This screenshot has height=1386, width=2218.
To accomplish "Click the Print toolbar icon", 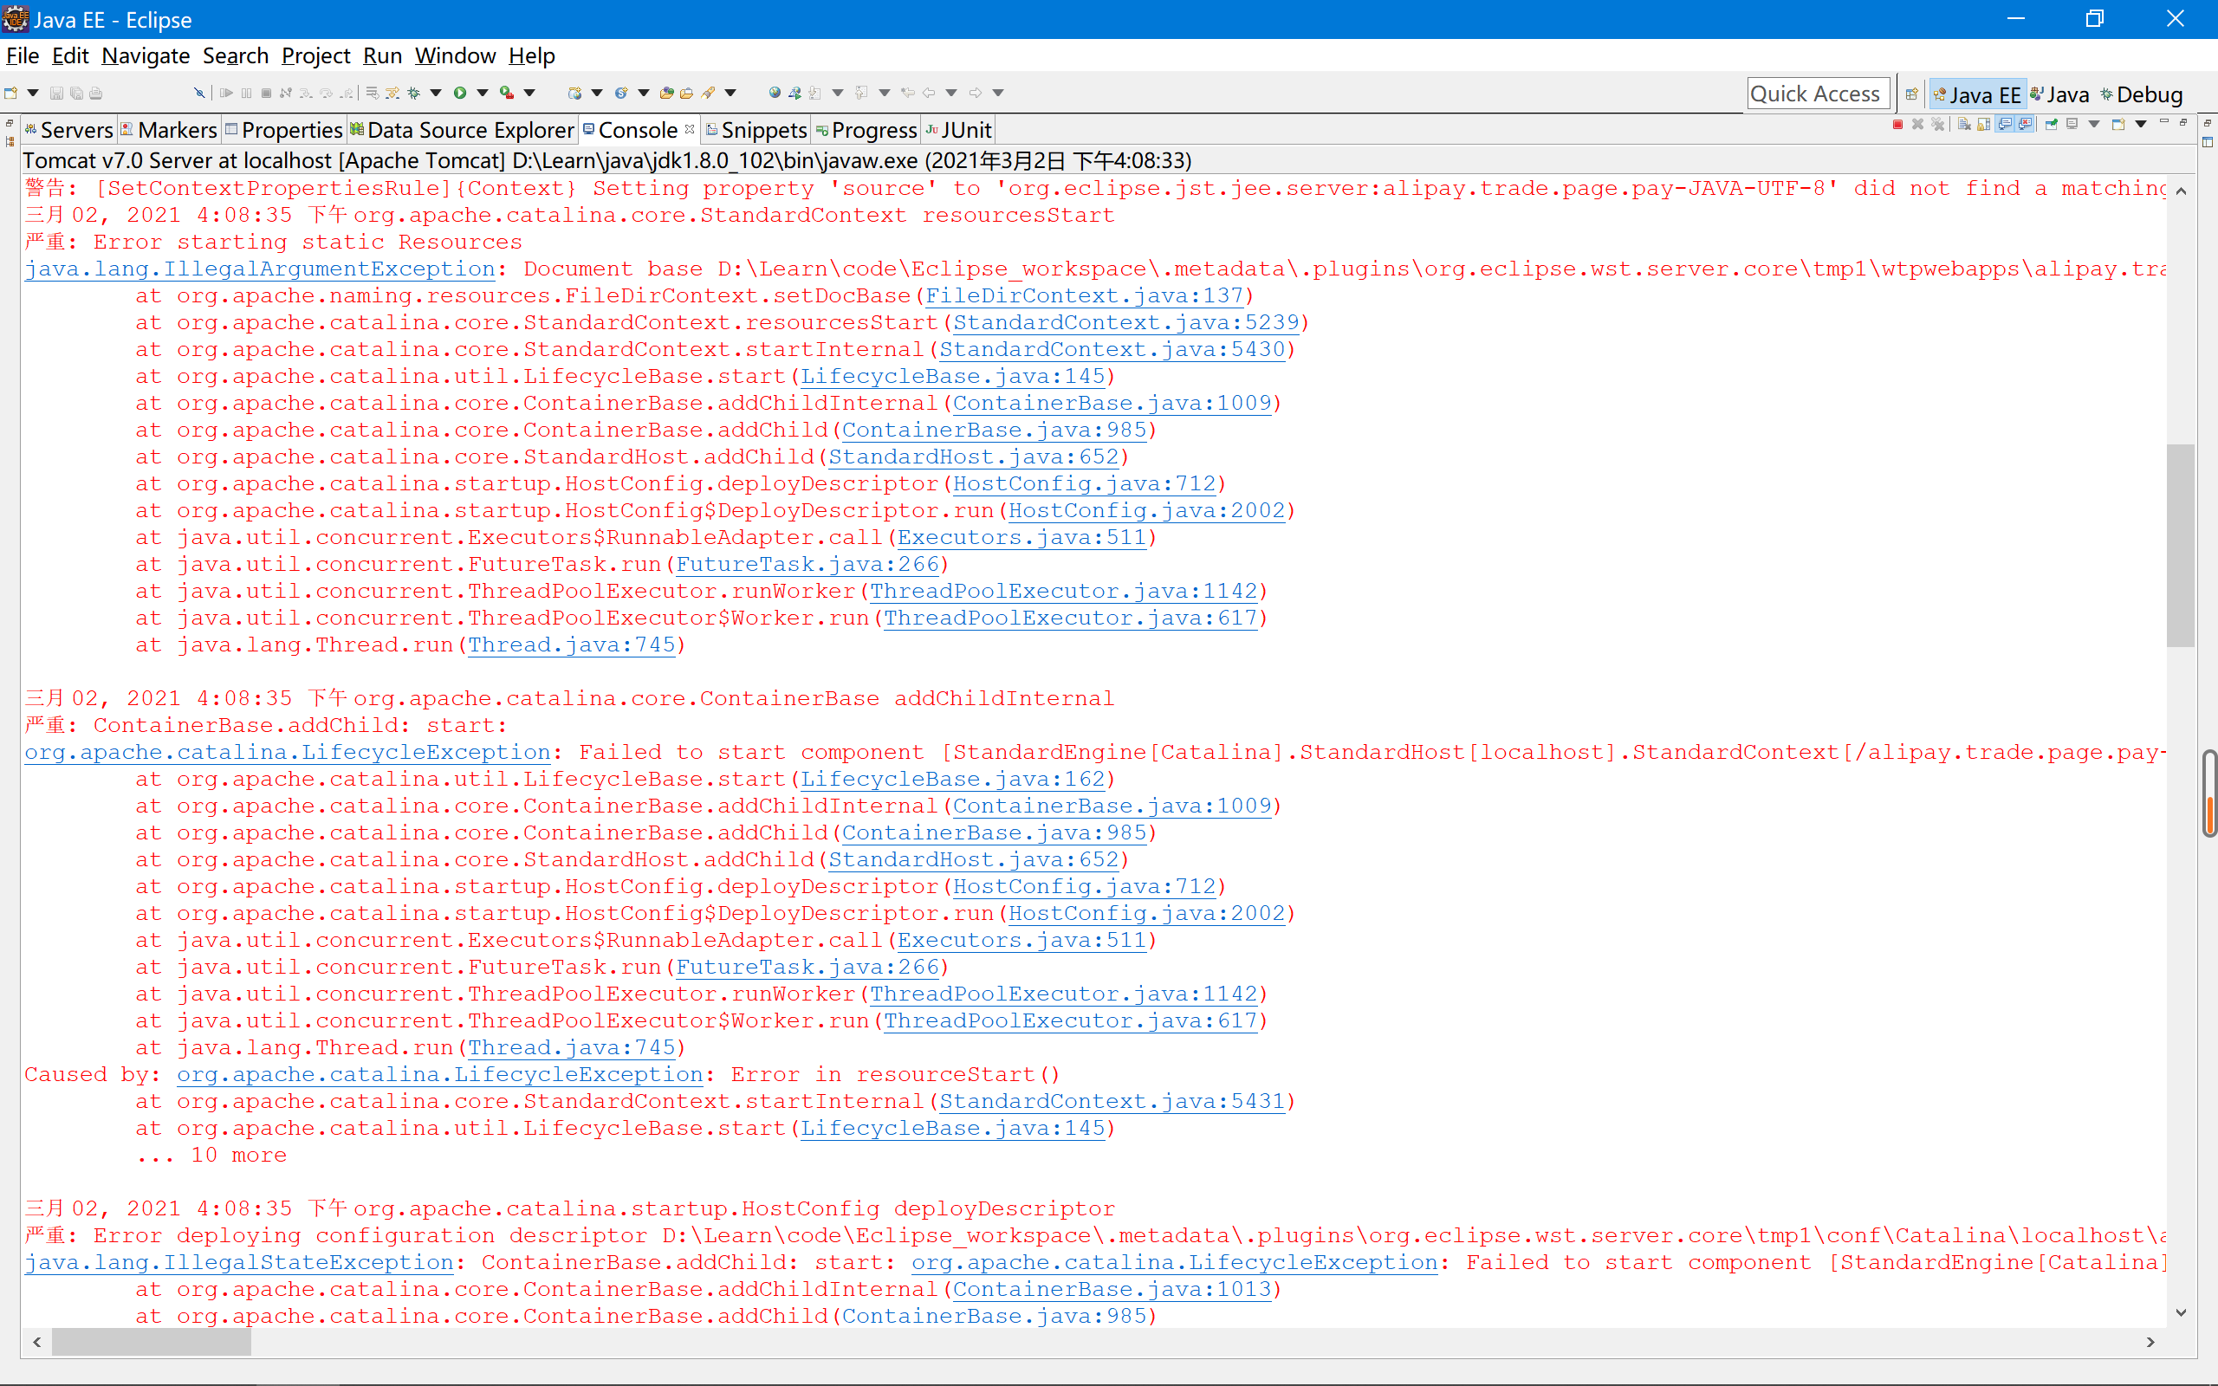I will coord(95,94).
